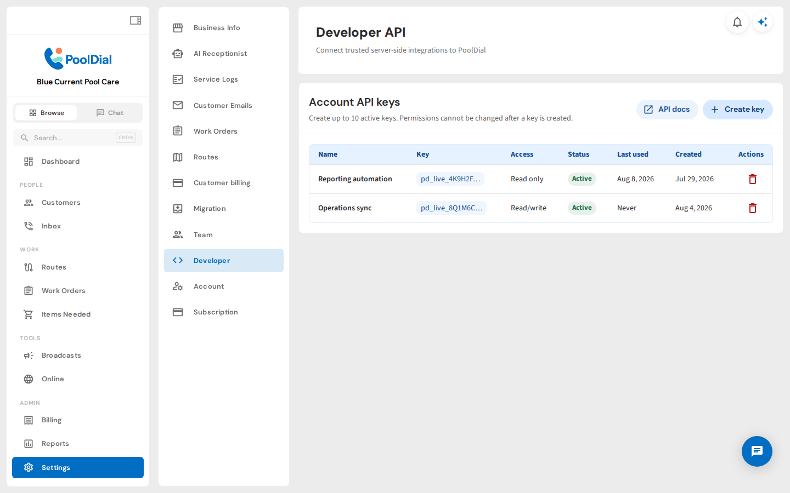Click the Routes icon in main sidebar
Image resolution: width=790 pixels, height=493 pixels.
pos(29,267)
